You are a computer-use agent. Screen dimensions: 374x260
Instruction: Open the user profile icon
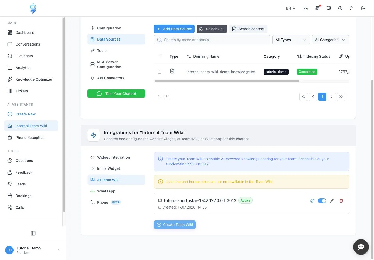[x=352, y=8]
